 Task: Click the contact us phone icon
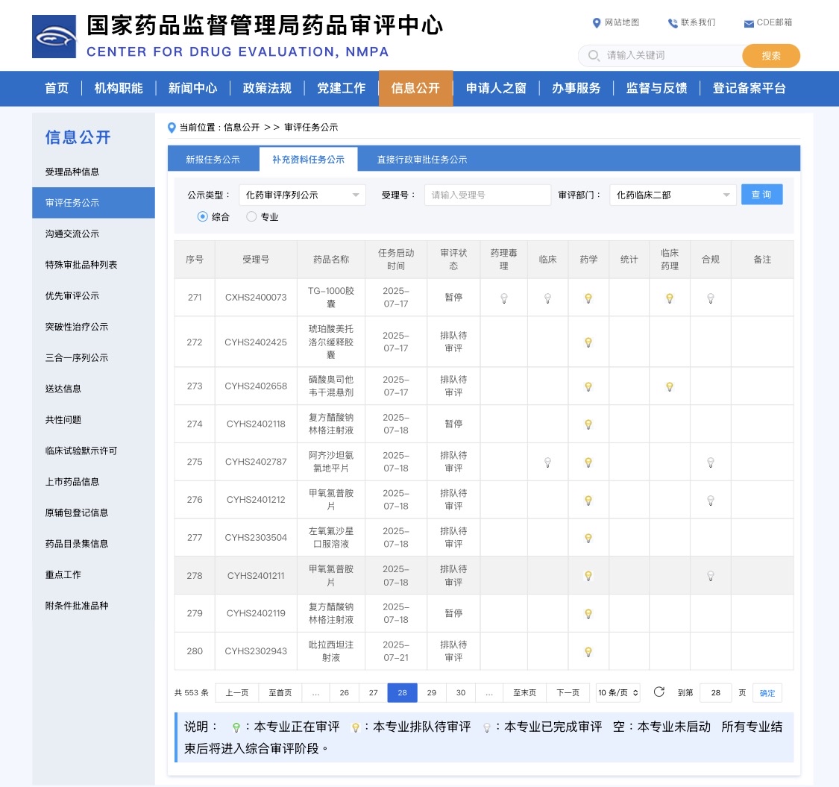click(673, 23)
